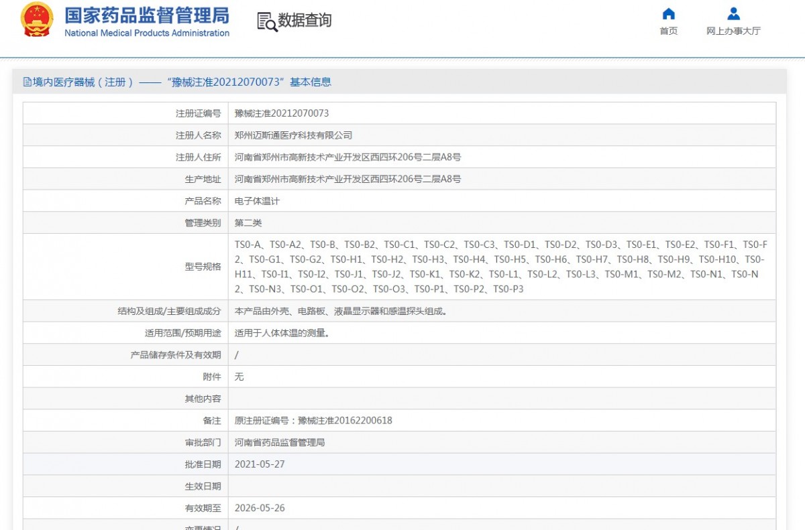The width and height of the screenshot is (805, 530).
Task: Click the 数据查询 heading text
Action: pyautogui.click(x=305, y=21)
